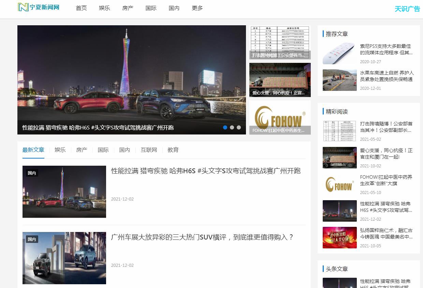Image resolution: width=423 pixels, height=288 pixels.
Task: Open the 爱心支援 truck thumbnail beside carousel
Action: point(280,80)
